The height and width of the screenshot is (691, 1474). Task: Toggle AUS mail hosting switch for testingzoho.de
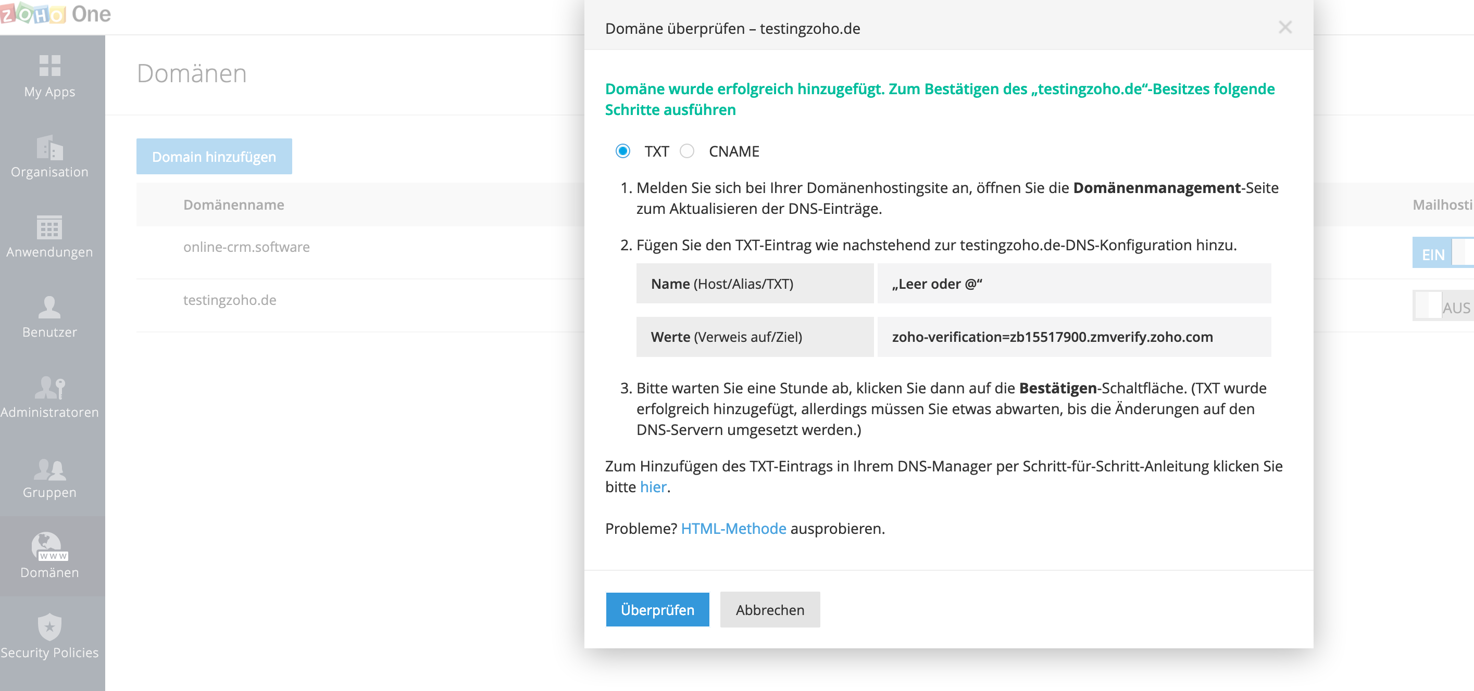point(1442,307)
